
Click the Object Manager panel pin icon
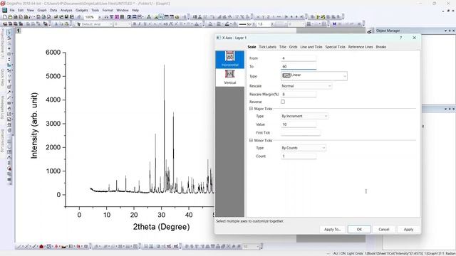[x=450, y=31]
